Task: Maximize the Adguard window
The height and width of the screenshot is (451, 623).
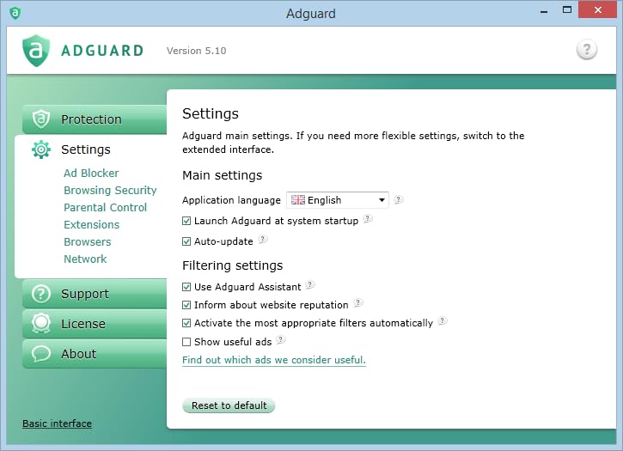Action: pos(567,10)
